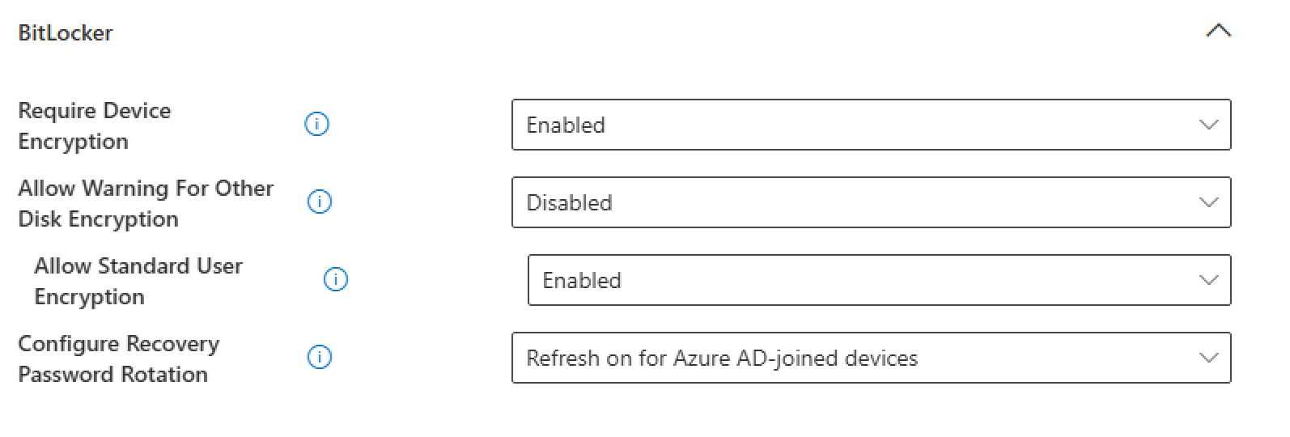The image size is (1290, 437).
Task: Click the Configure Recovery Password Rotation label
Action: click(x=119, y=359)
